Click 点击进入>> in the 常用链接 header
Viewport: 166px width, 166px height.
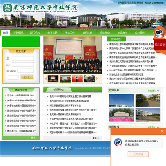click(154, 127)
